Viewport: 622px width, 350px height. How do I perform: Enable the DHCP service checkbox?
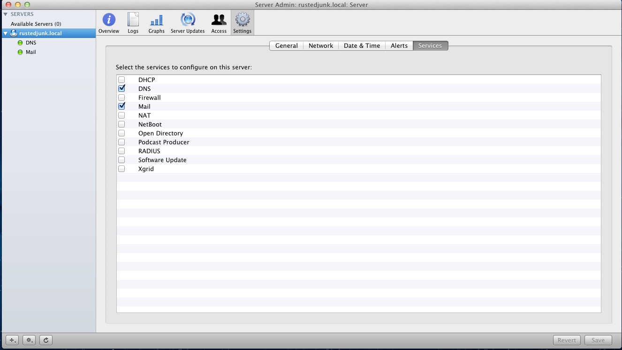(121, 80)
